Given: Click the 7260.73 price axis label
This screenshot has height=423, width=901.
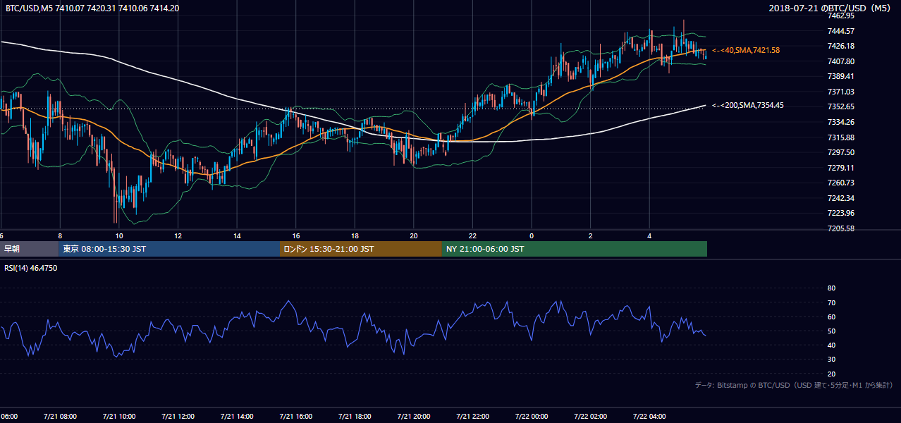Looking at the screenshot, I should click(841, 183).
